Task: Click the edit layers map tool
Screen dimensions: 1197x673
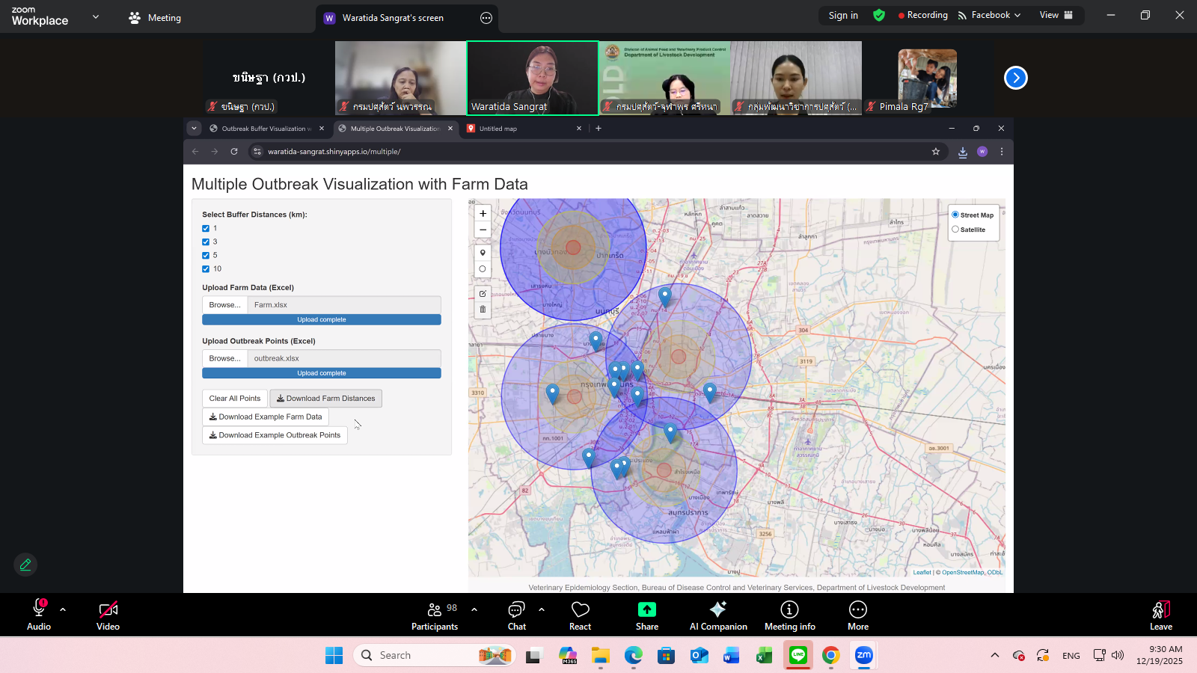Action: [483, 293]
